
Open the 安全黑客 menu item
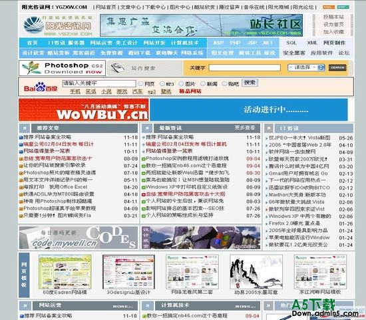point(294,53)
